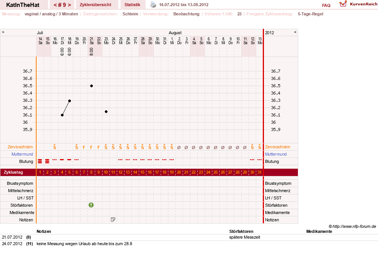Image resolution: width=378 pixels, height=254 pixels.
Task: Open the FAQ link
Action: tap(326, 5)
